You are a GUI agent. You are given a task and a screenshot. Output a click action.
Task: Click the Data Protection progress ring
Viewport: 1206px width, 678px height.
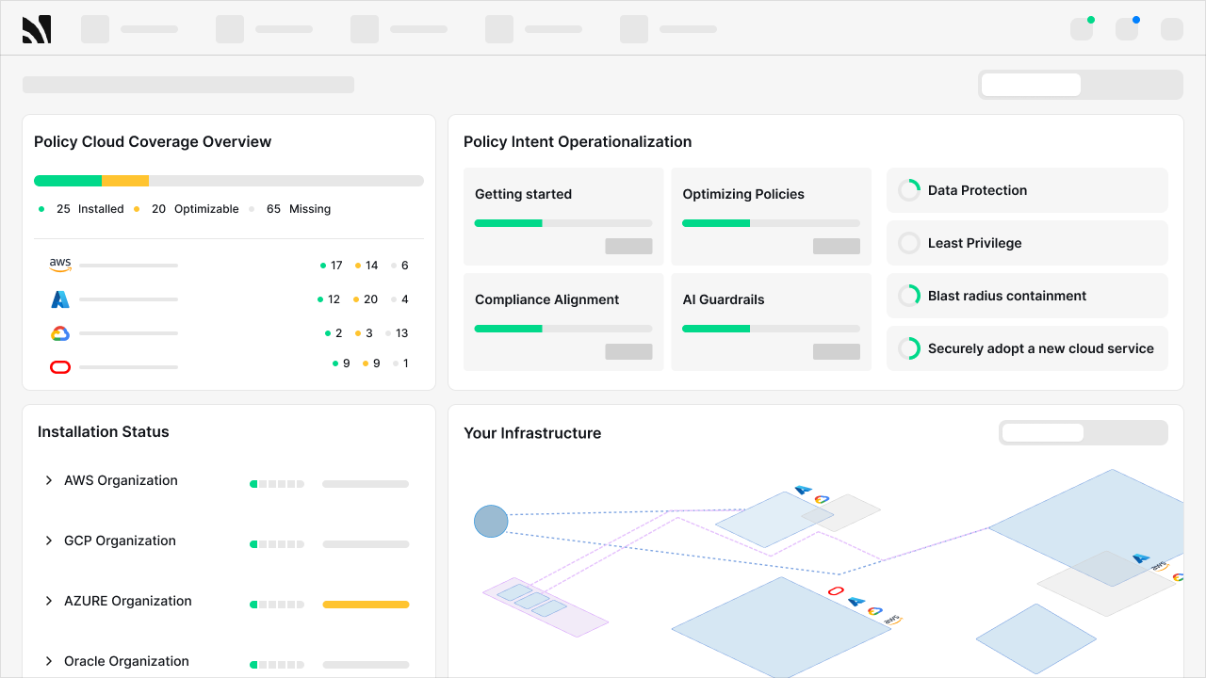click(x=909, y=190)
